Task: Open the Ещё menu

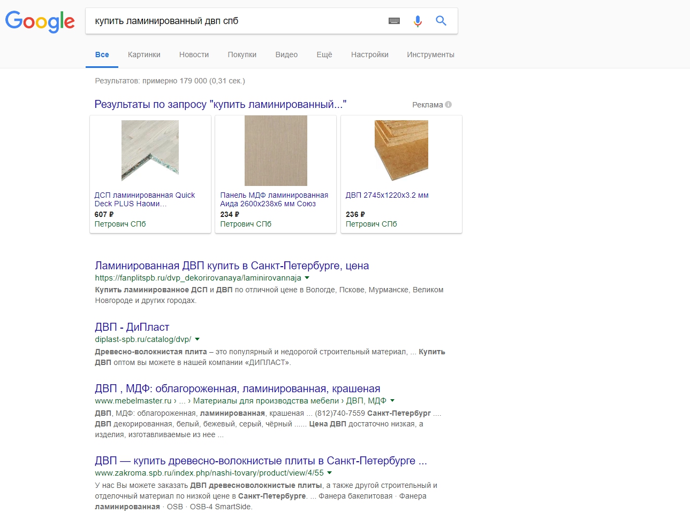Action: tap(324, 55)
